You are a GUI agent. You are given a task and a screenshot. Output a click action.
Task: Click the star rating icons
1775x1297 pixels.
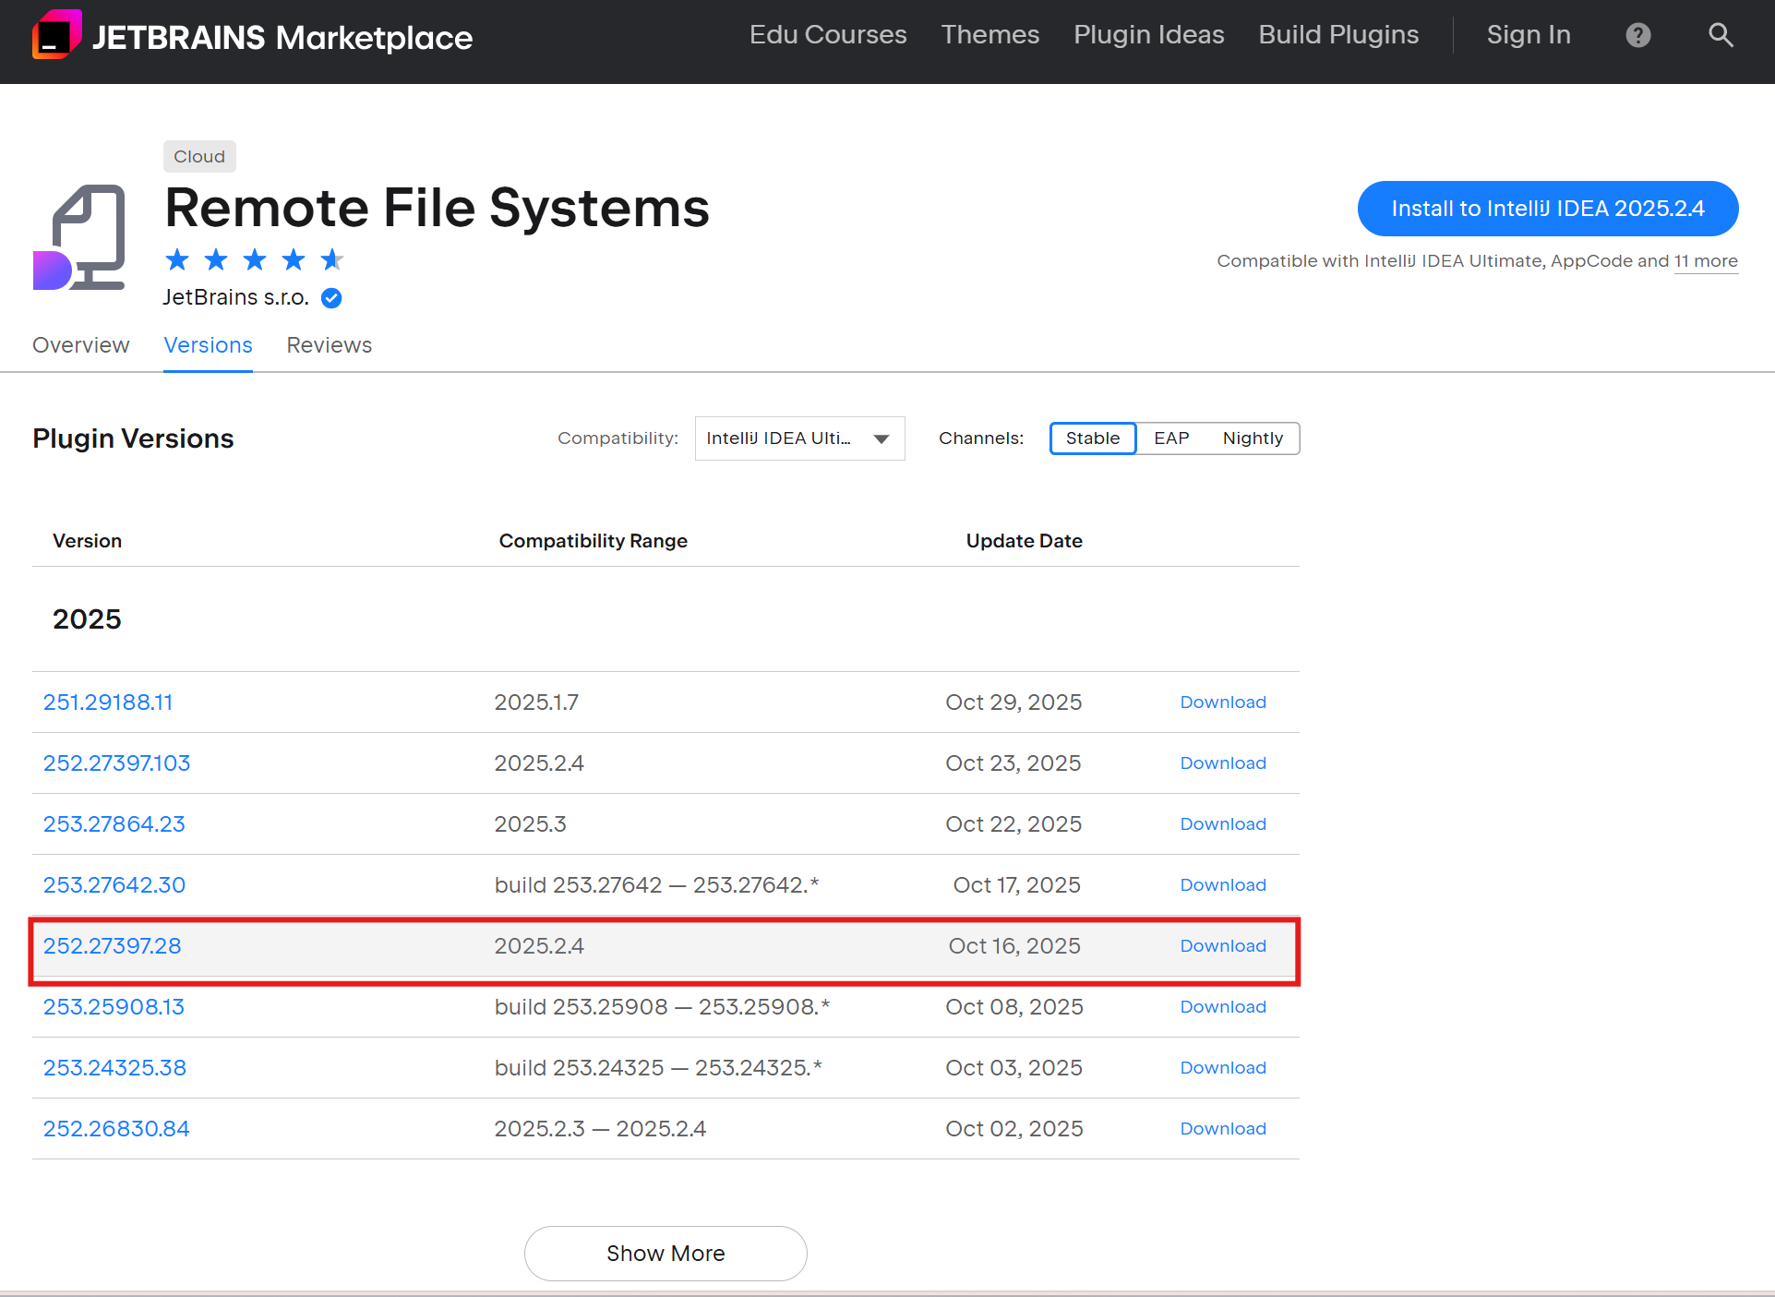click(x=254, y=260)
